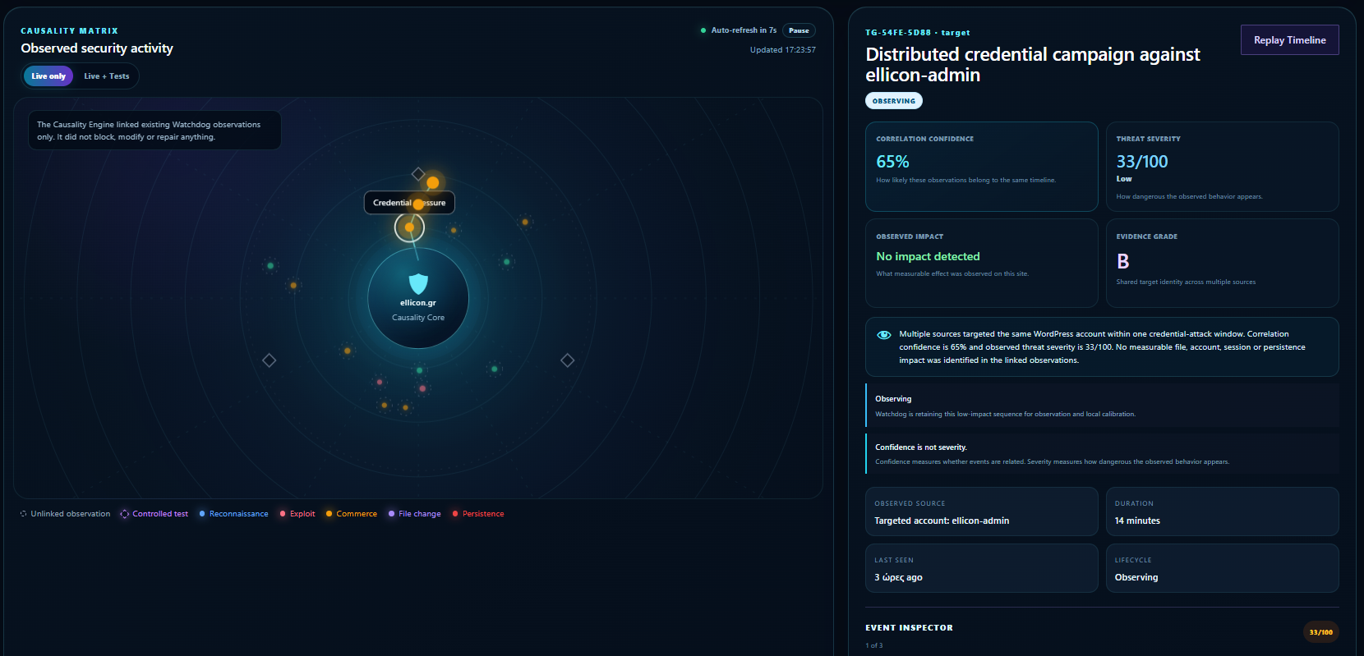Click the Persistence legend label
The width and height of the screenshot is (1364, 656).
483,514
